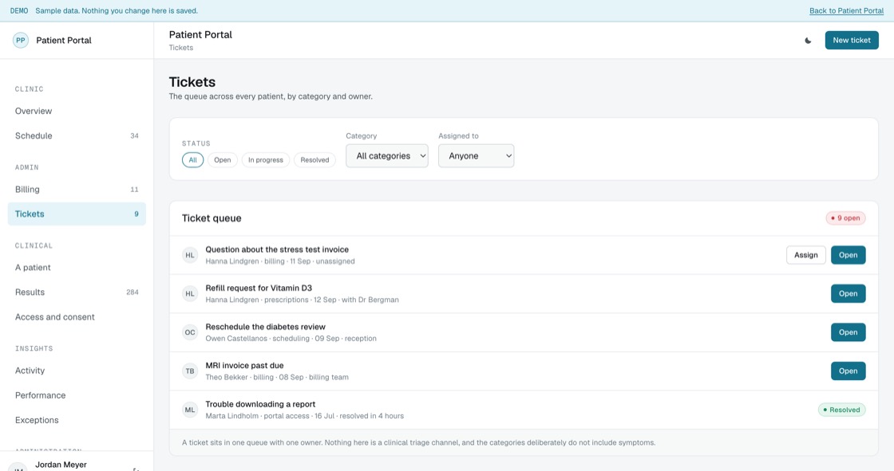Click the ML avatar for Marta Lindholm

190,410
